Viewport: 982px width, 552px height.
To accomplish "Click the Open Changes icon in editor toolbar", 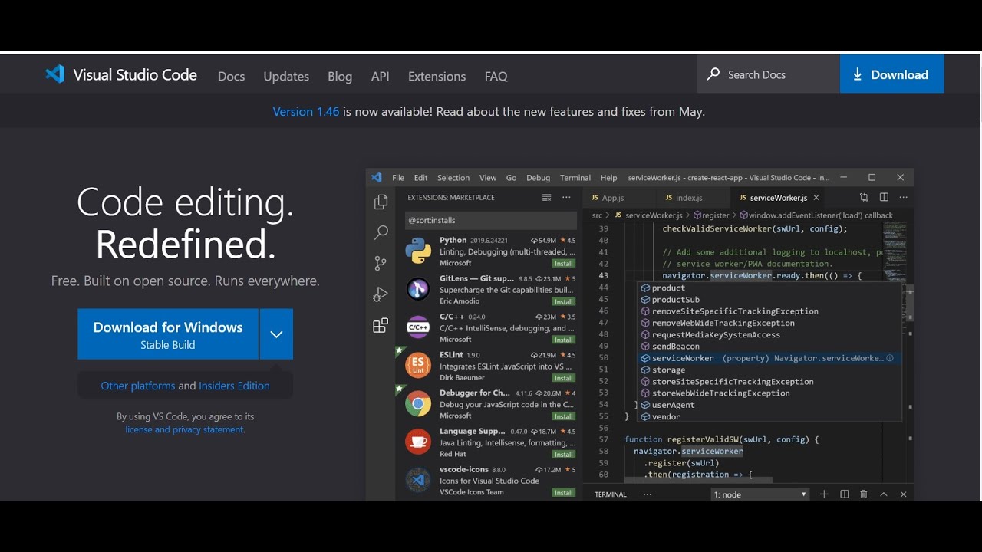I will pyautogui.click(x=864, y=198).
